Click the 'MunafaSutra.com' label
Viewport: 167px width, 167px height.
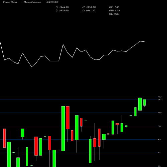(x=32, y=2)
